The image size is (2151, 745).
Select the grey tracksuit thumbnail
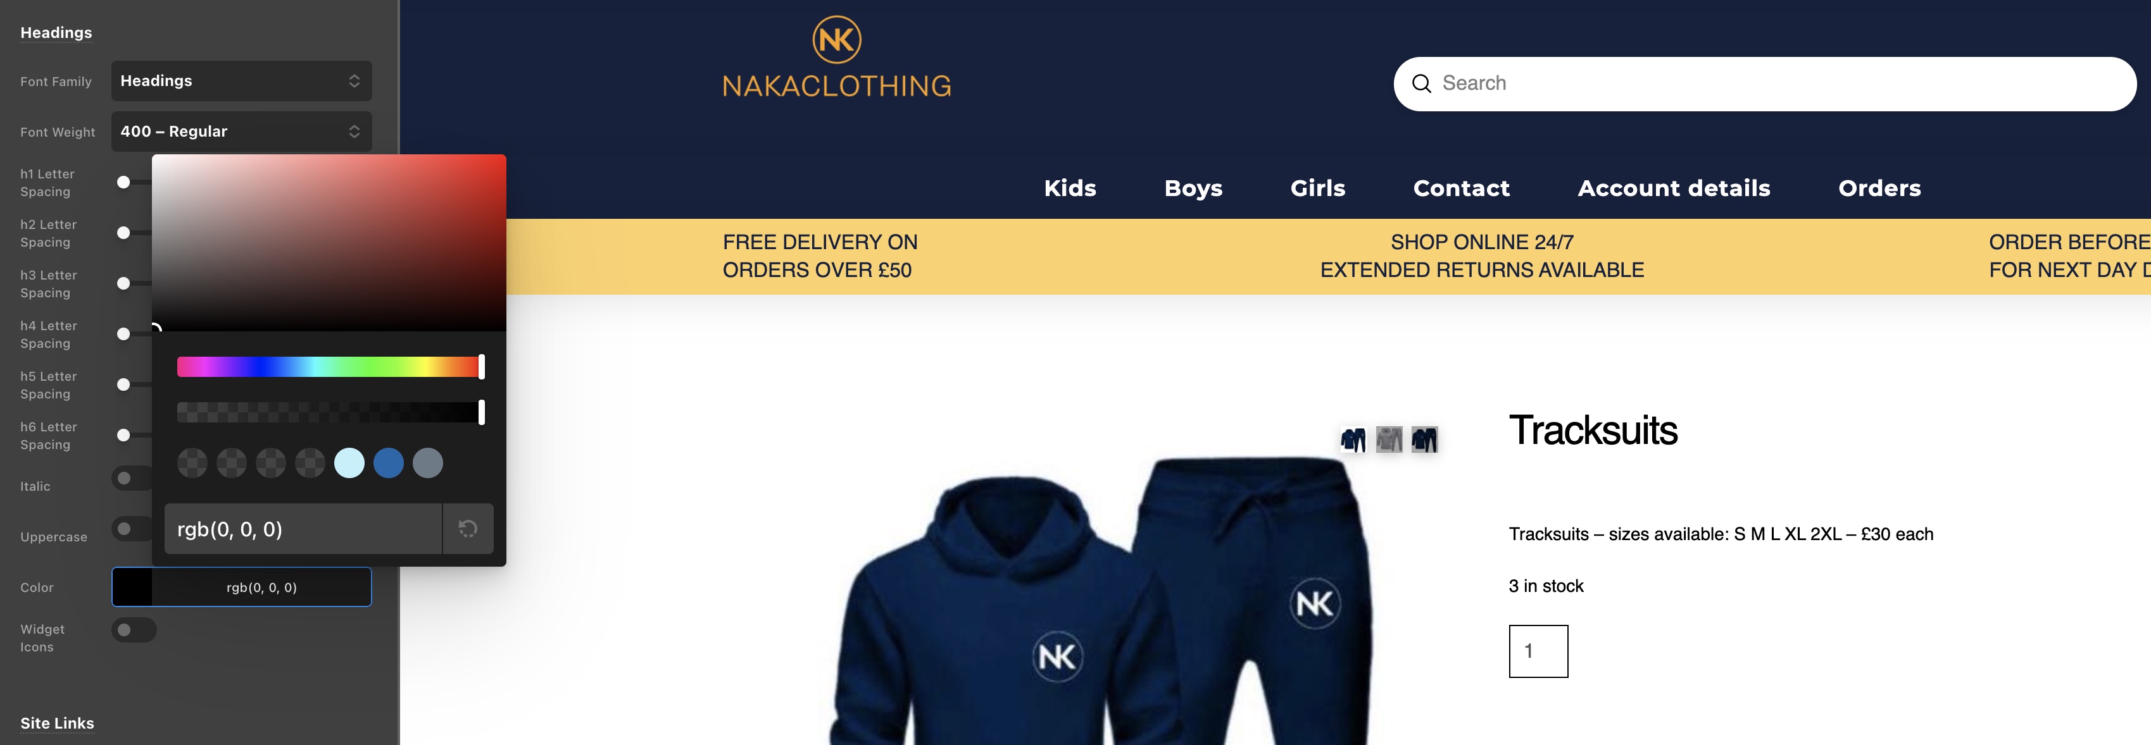tap(1389, 440)
